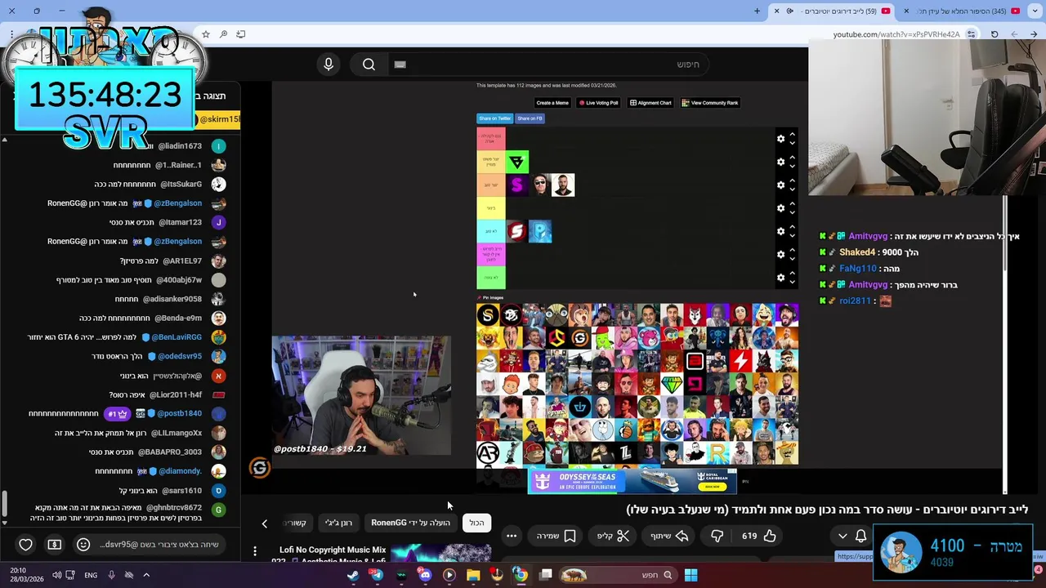Click the browser reload button
The image size is (1046, 588).
995,34
